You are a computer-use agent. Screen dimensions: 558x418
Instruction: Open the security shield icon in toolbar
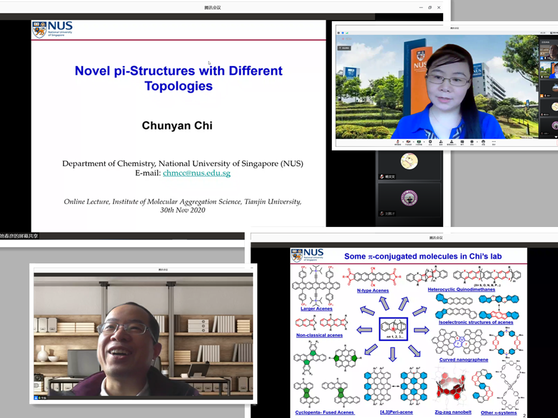point(430,142)
